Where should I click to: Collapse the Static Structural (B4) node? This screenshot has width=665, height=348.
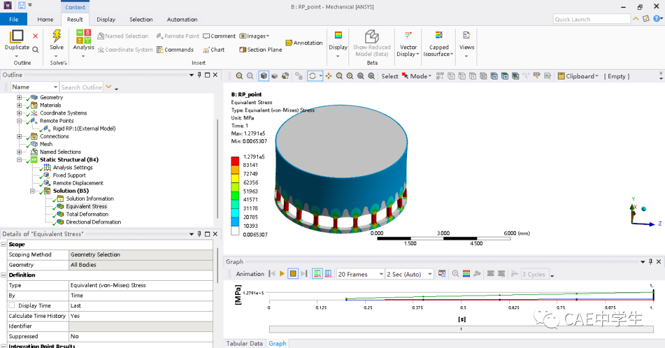(19, 160)
